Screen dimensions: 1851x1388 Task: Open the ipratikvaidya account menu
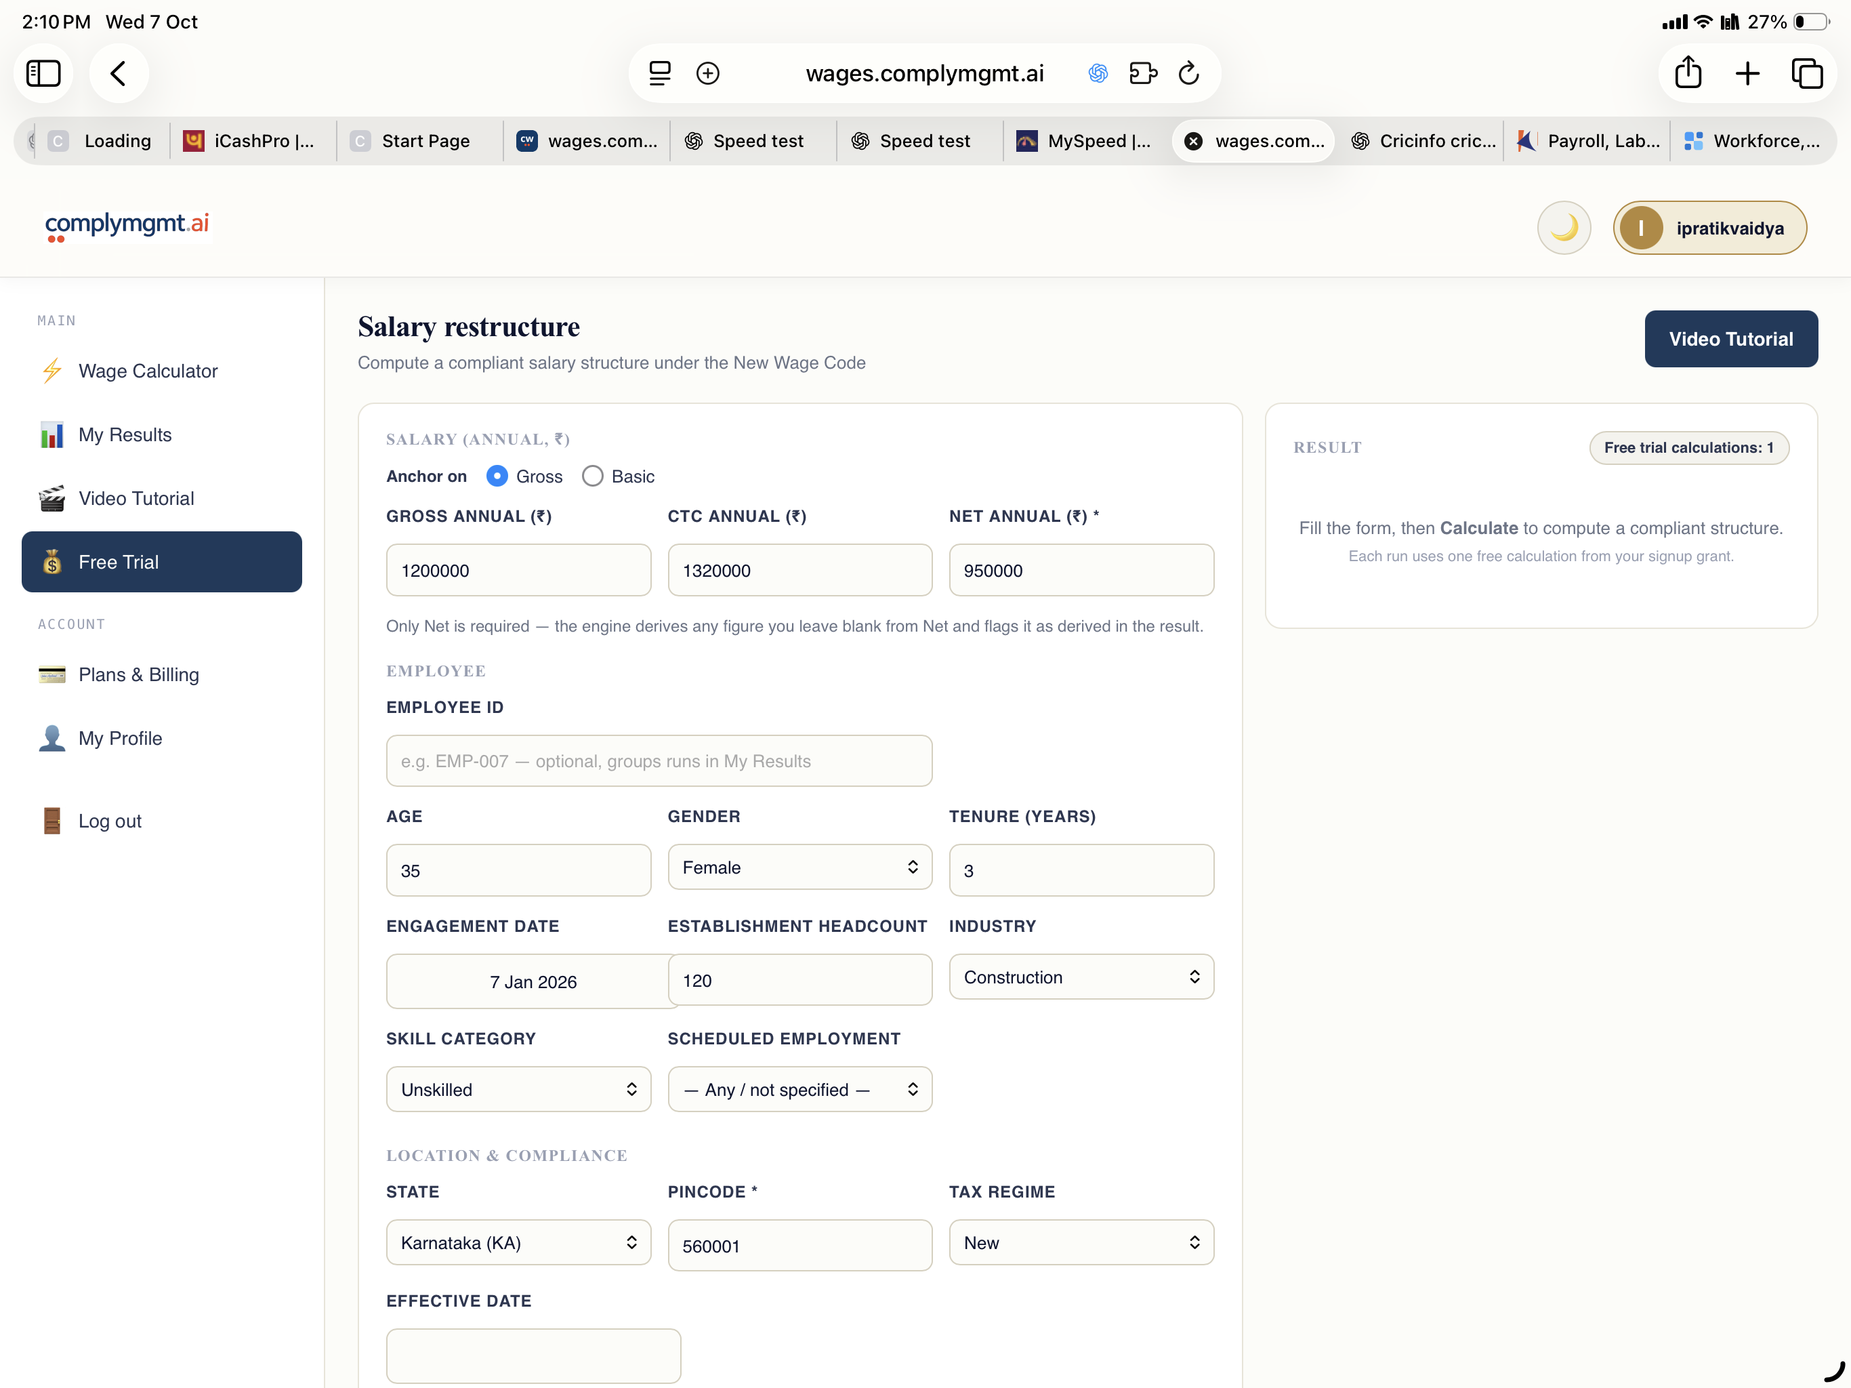pyautogui.click(x=1709, y=228)
